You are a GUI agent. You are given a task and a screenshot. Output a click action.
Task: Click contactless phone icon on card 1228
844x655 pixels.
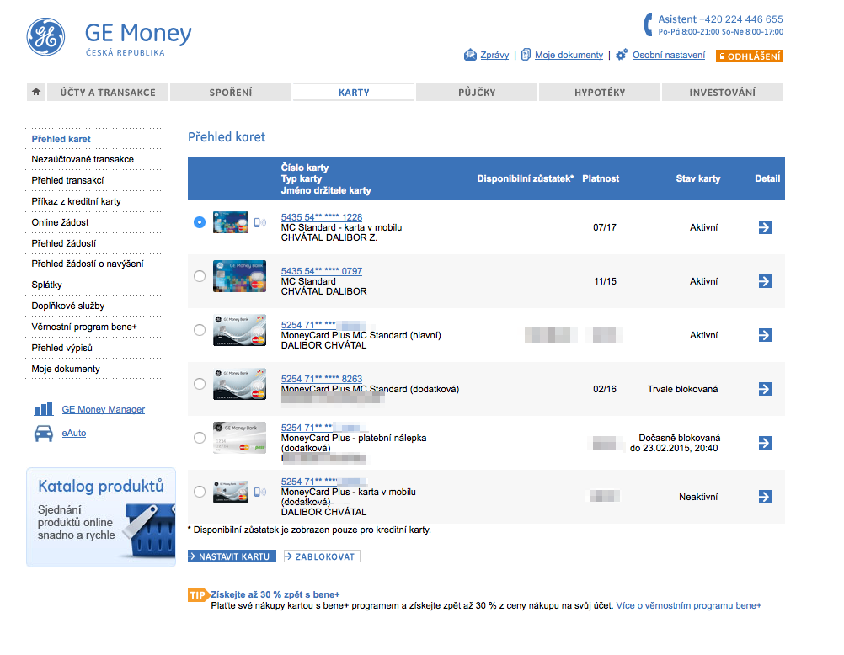click(x=259, y=222)
